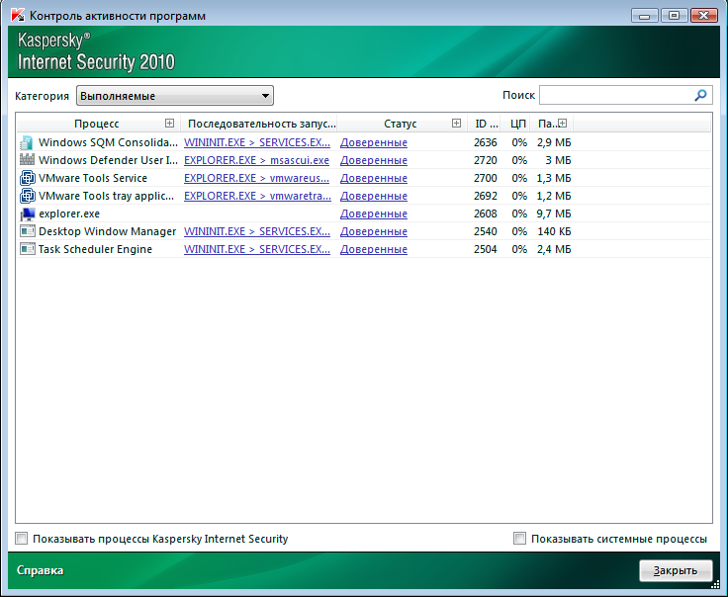Click process ID 2636
Viewport: 728px width, 597px height.
coord(486,142)
